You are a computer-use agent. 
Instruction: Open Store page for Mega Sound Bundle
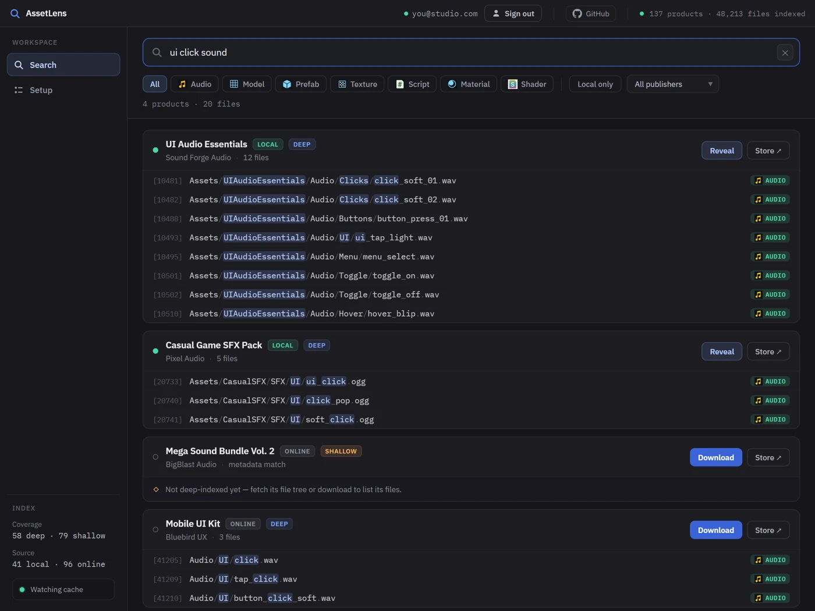point(768,457)
